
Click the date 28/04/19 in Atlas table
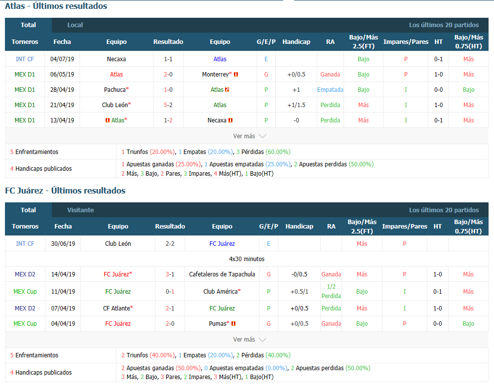tap(62, 90)
